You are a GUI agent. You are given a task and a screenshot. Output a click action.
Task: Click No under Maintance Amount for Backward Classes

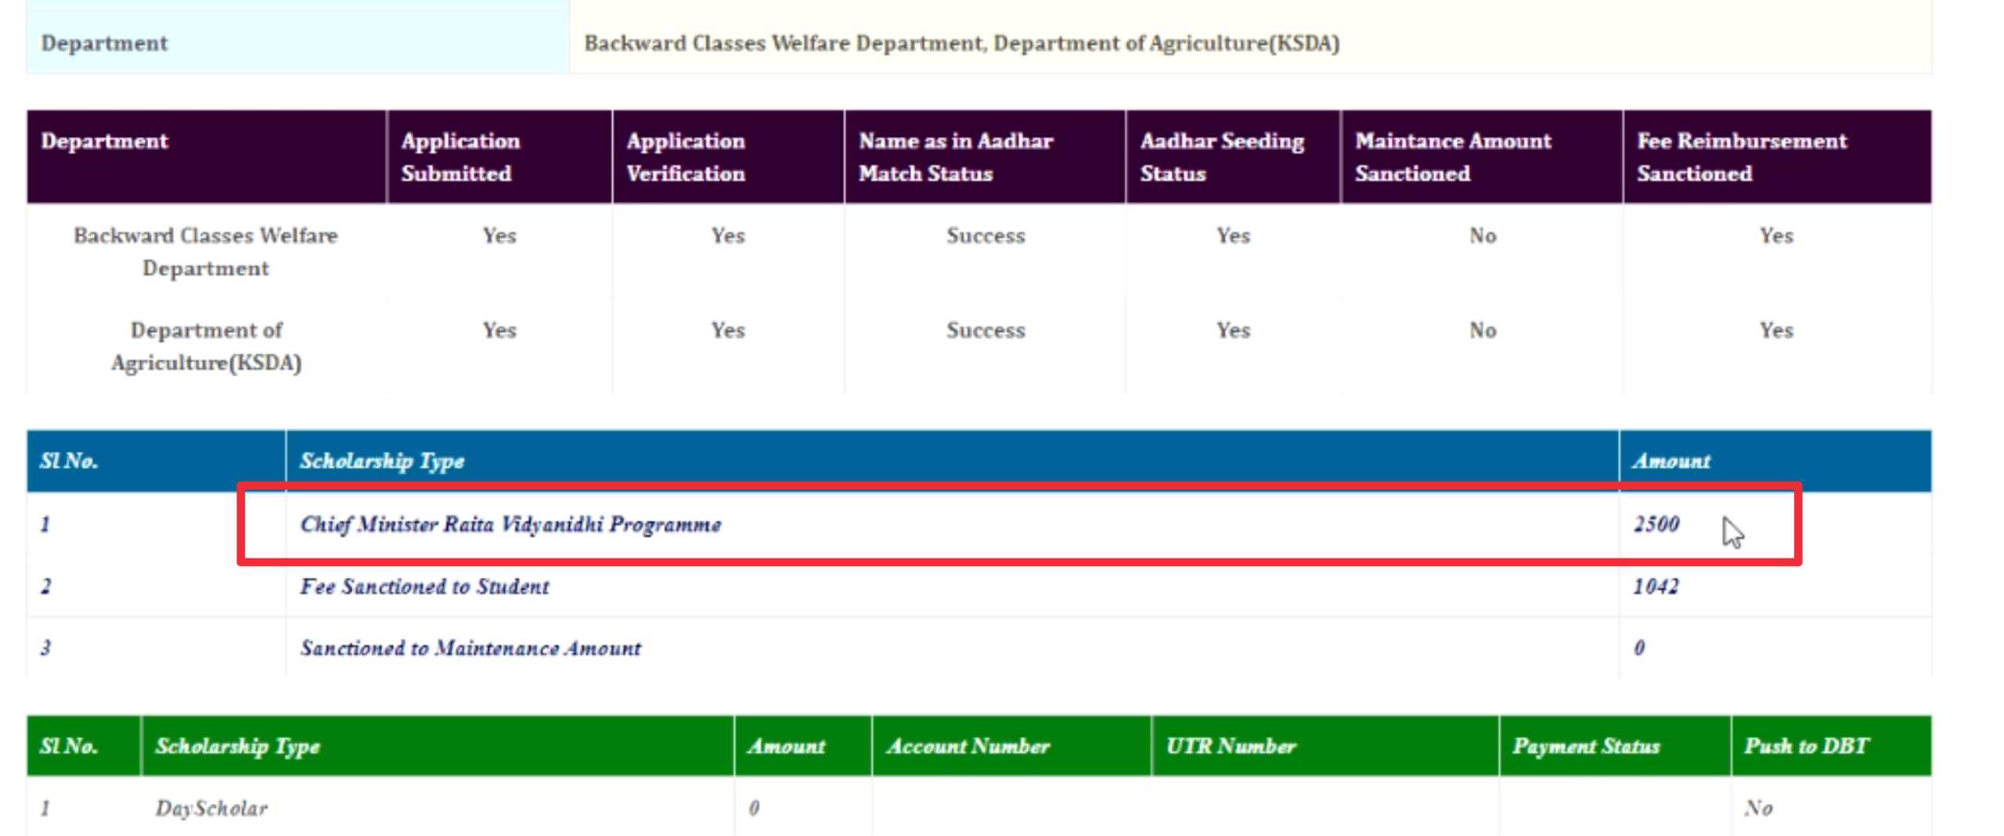(1483, 235)
